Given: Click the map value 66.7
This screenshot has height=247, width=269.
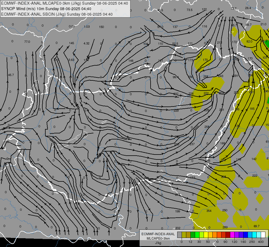Looking at the screenshot, I should point(249,25).
